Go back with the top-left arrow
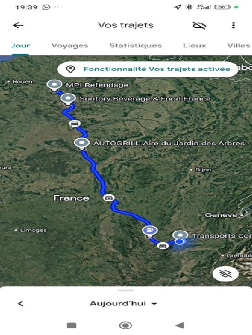The image size is (252, 335). (18, 25)
